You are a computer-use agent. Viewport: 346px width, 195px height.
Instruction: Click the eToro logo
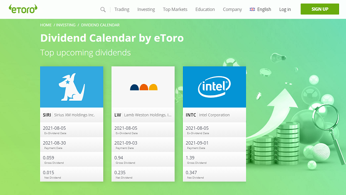[x=23, y=9]
